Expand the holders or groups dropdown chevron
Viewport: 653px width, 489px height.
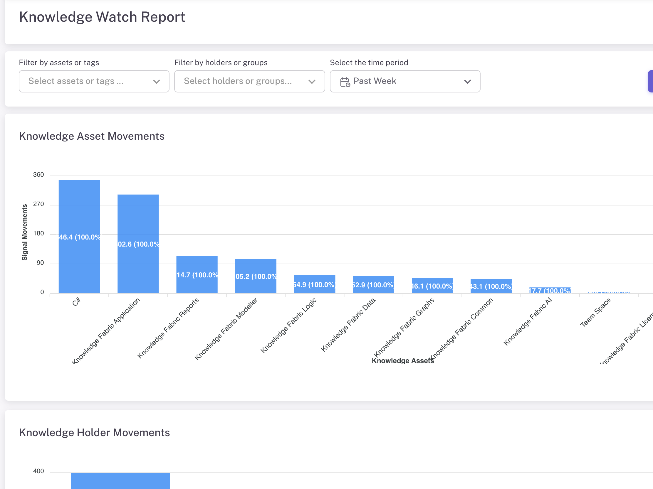coord(312,81)
